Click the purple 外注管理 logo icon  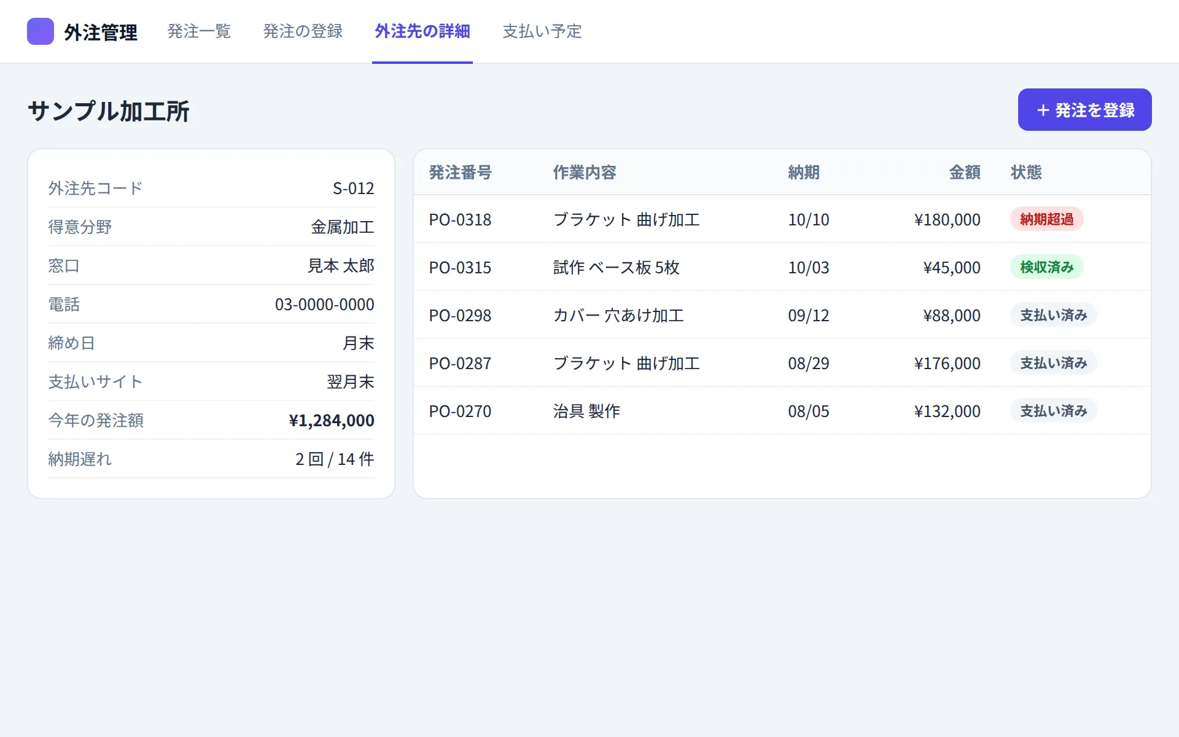pos(41,31)
